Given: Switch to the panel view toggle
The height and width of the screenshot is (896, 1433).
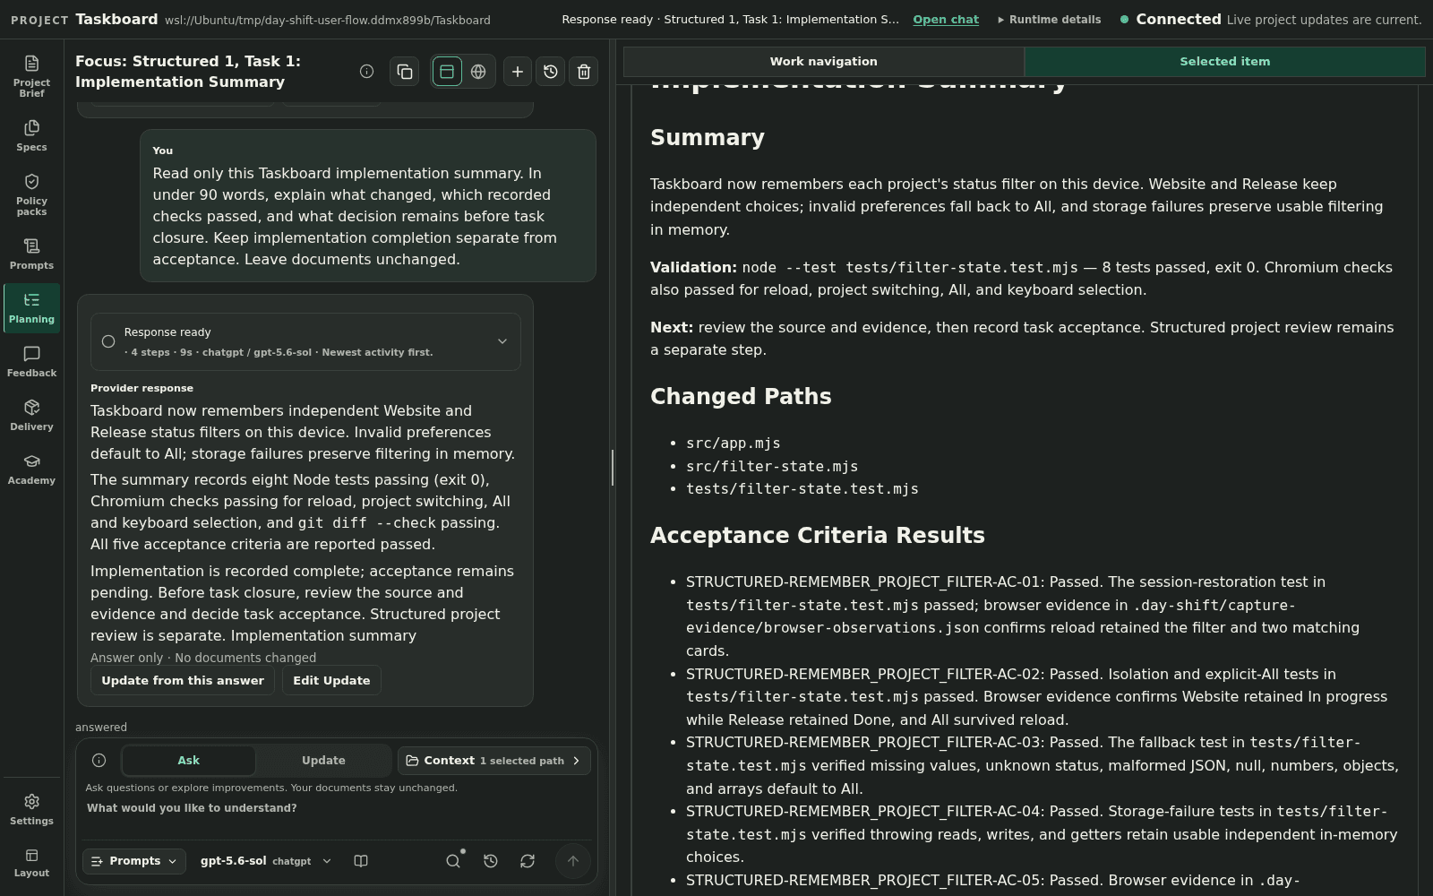Looking at the screenshot, I should 447,72.
